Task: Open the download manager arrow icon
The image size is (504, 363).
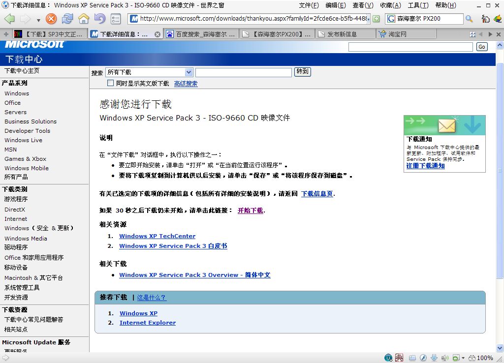Action: (434, 358)
